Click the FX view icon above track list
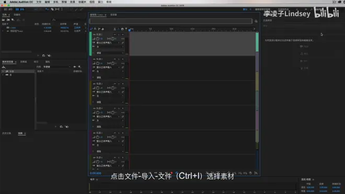 tap(95, 29)
